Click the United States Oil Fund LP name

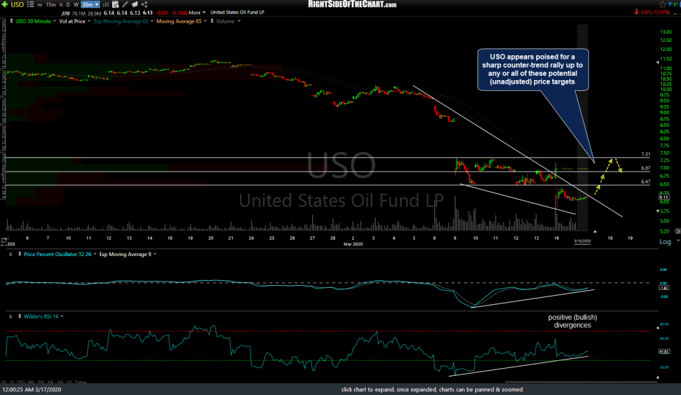click(237, 13)
